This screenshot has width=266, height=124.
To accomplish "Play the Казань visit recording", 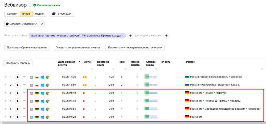I will (18, 85).
